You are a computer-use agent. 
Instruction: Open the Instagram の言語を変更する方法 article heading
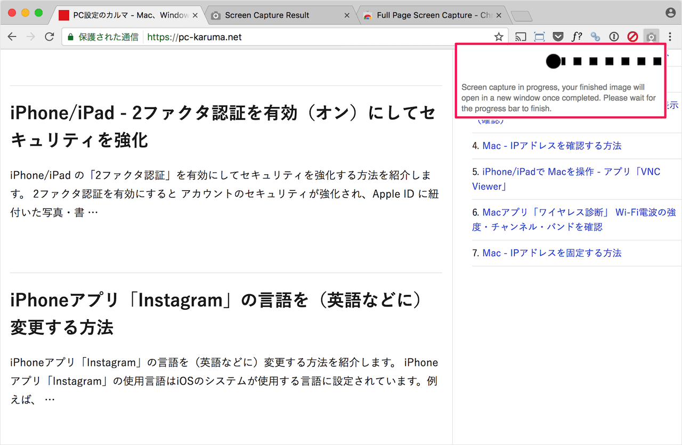point(216,313)
